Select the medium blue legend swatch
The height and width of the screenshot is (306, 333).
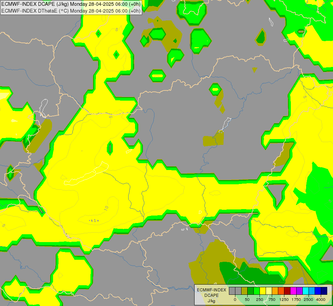(318, 291)
